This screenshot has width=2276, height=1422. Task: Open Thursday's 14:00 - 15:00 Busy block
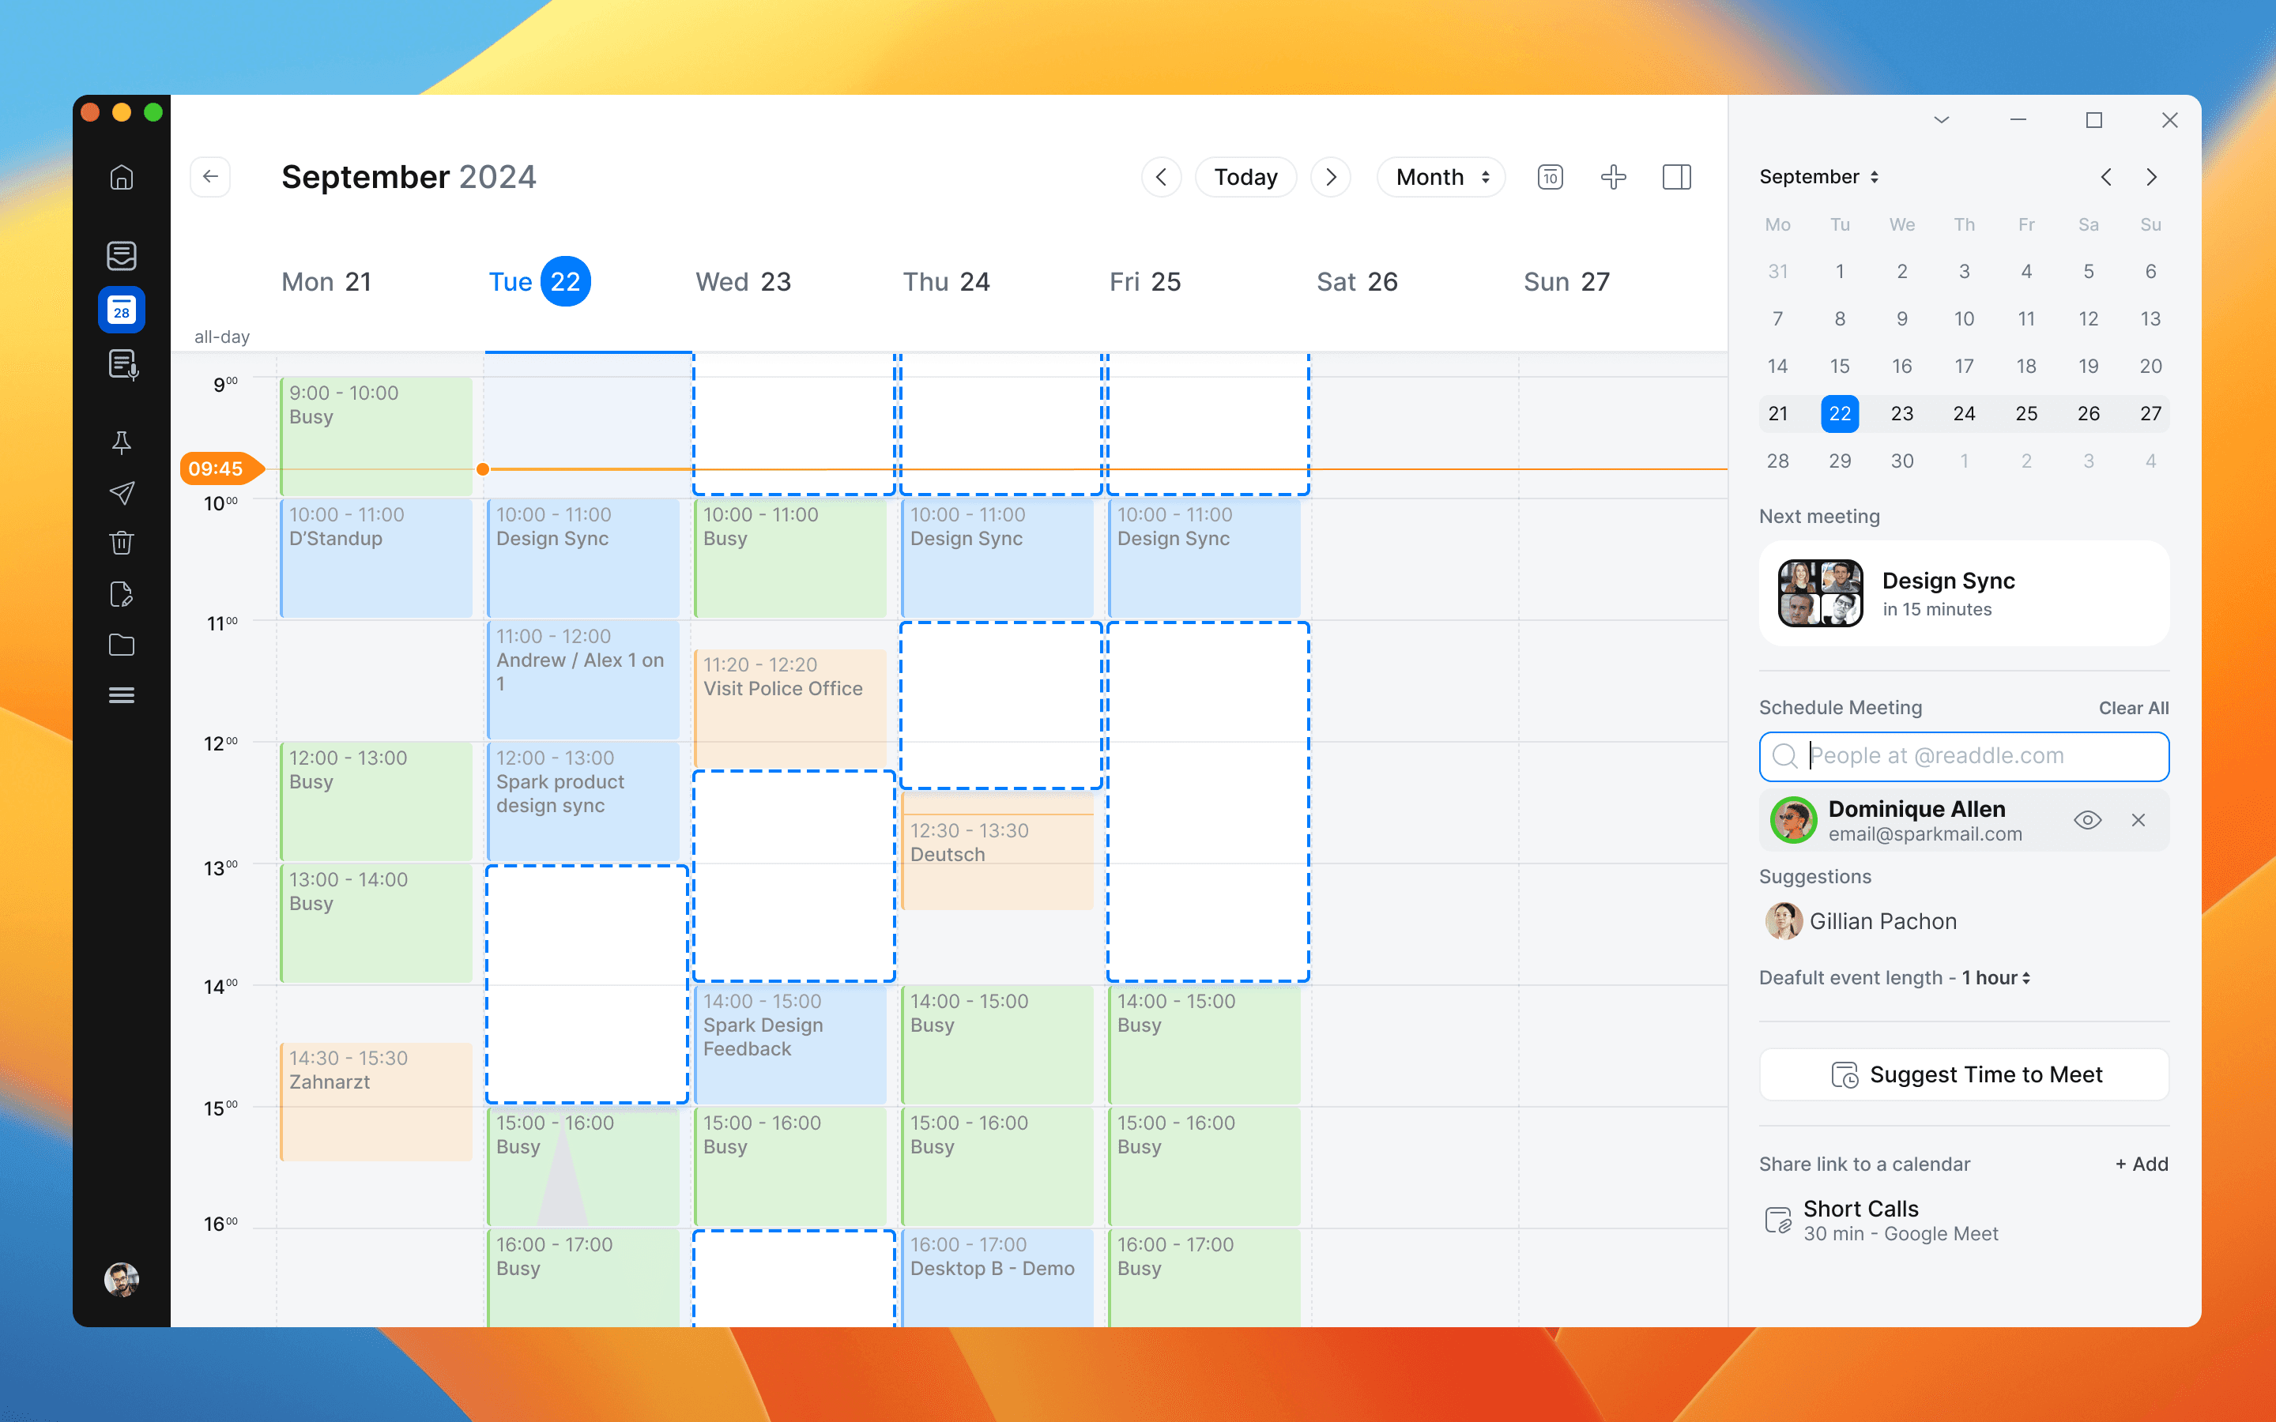click(x=997, y=1045)
